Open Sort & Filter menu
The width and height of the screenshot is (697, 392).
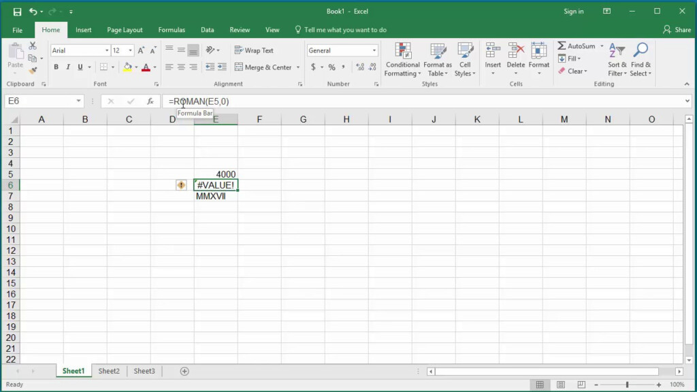(617, 60)
